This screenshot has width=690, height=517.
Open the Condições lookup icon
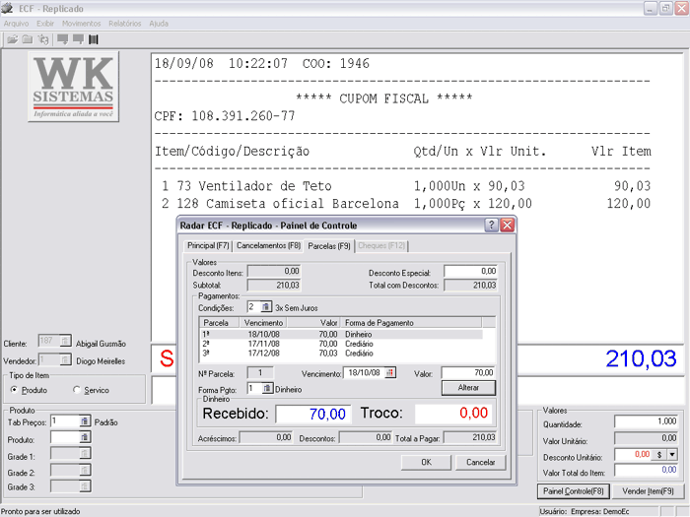(x=266, y=307)
